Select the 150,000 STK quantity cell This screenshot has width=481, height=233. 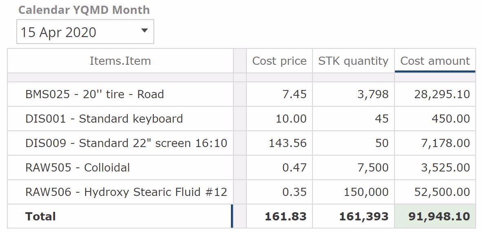(x=366, y=192)
